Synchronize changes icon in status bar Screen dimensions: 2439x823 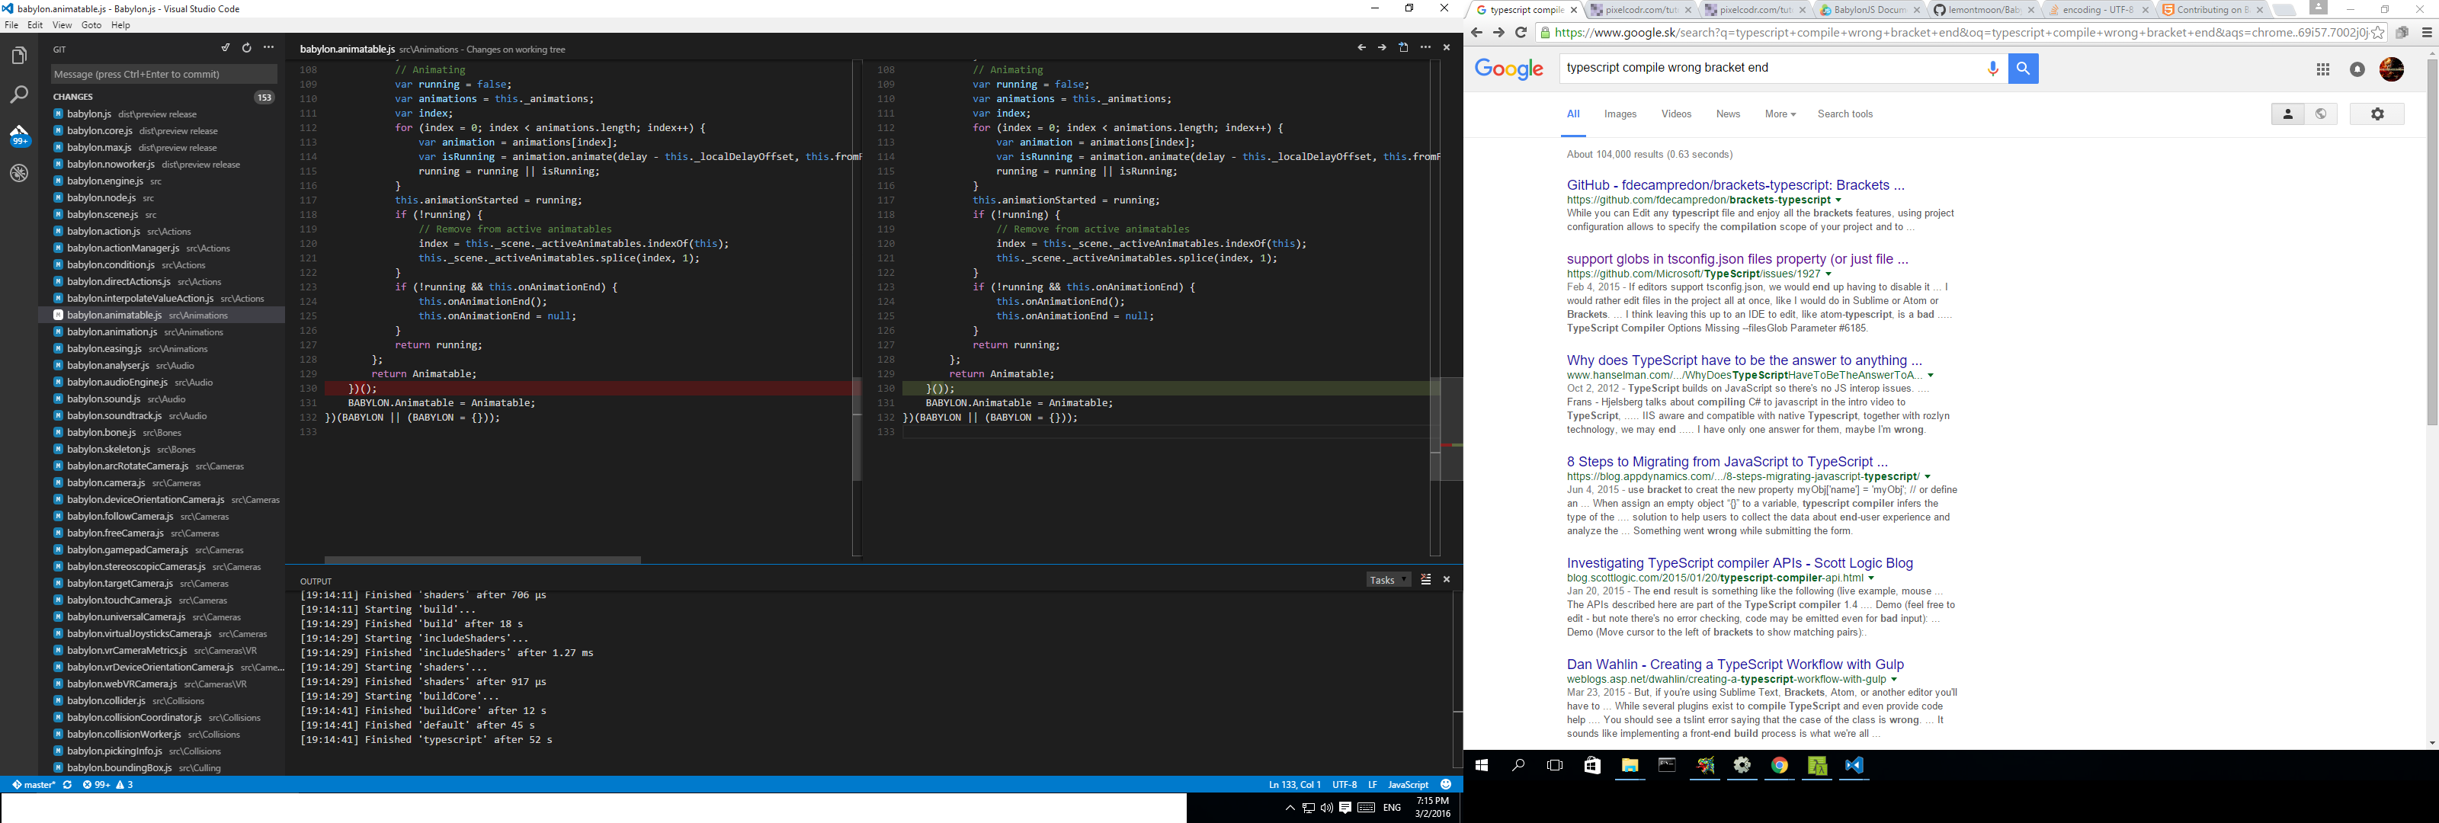[x=67, y=785]
